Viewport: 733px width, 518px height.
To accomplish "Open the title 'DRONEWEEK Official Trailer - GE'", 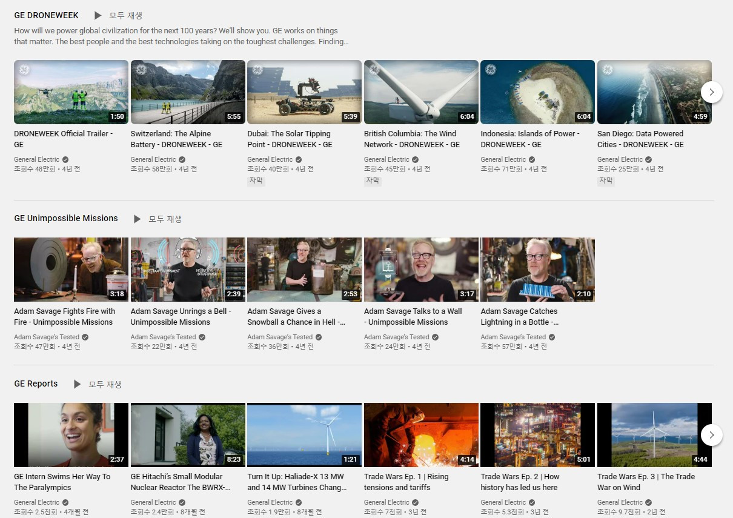I will 63,139.
